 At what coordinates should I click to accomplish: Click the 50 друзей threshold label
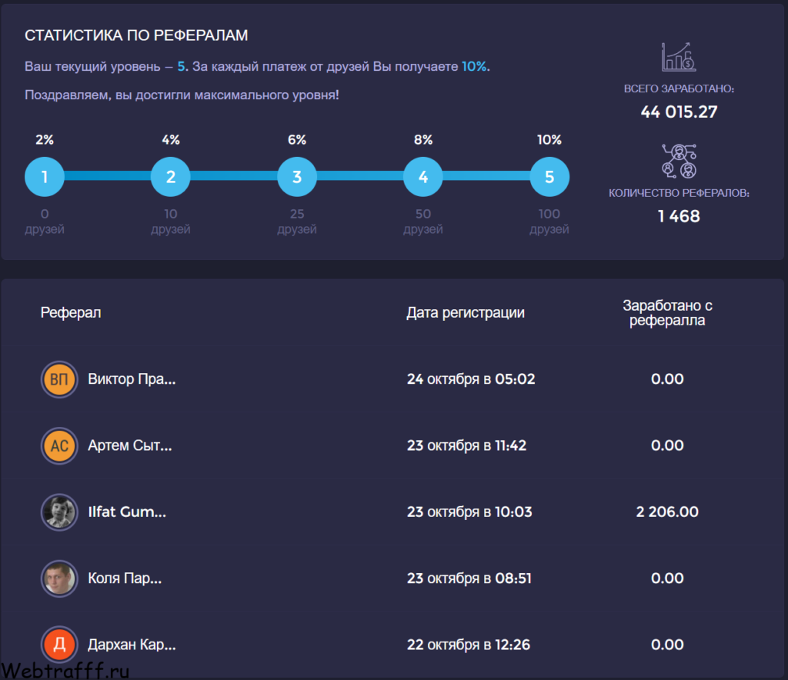pos(423,222)
